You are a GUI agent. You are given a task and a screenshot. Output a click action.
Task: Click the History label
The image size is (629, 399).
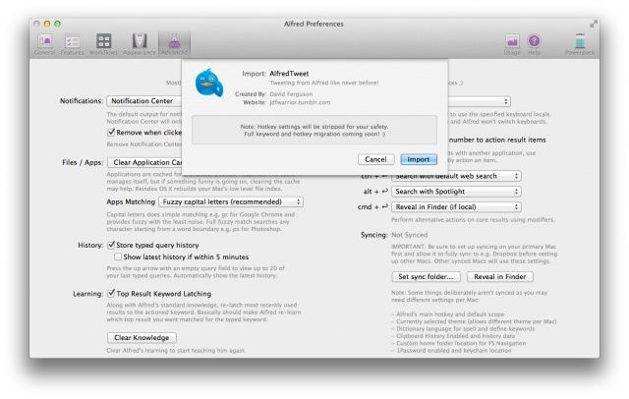click(x=90, y=245)
